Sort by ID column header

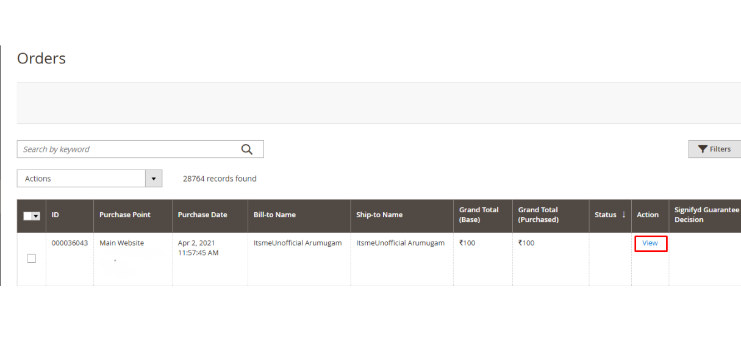pyautogui.click(x=70, y=215)
